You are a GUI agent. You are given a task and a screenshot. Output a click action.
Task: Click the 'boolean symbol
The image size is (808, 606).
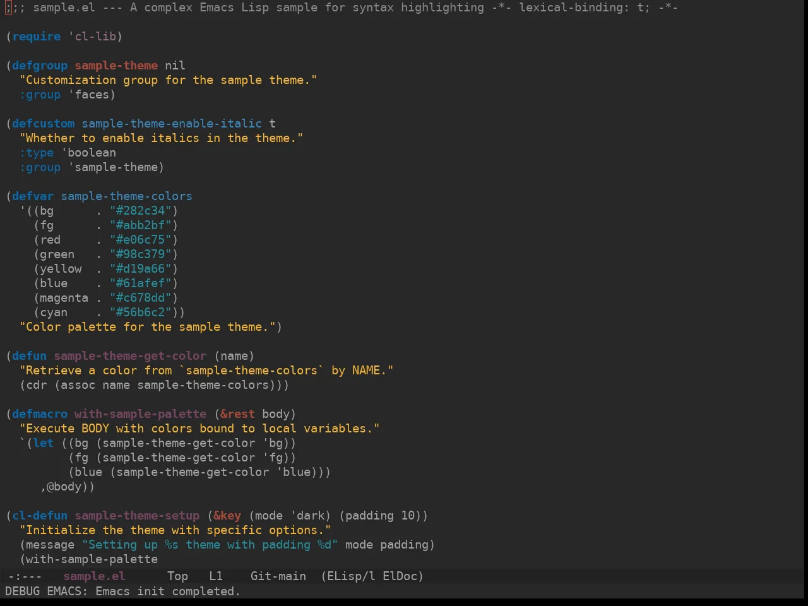[89, 152]
